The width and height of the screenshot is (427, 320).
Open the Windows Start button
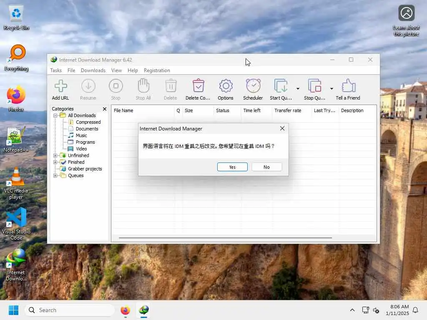point(13,310)
